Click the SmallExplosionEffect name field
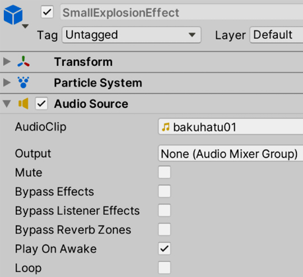 (x=182, y=13)
